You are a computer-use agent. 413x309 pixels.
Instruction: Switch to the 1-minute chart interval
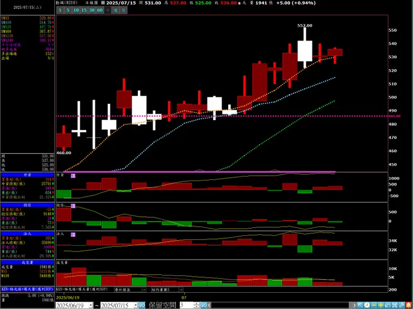click(x=60, y=10)
